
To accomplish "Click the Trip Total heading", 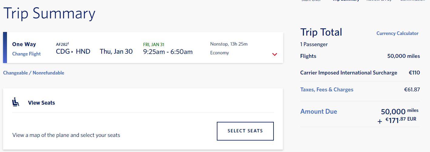I will [321, 32].
